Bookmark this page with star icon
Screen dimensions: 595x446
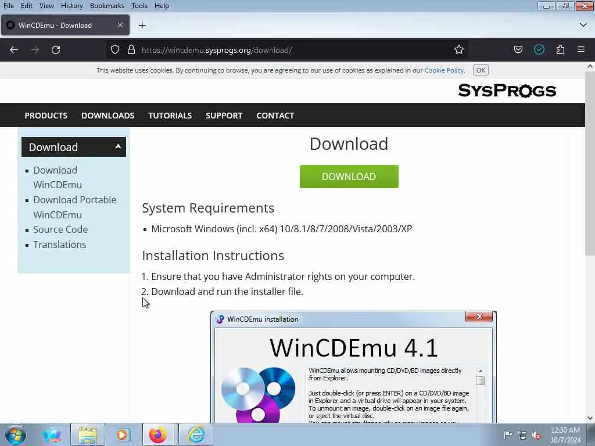click(x=459, y=50)
